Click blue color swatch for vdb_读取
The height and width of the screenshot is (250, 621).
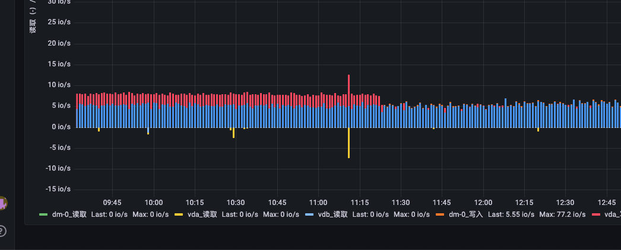(309, 214)
